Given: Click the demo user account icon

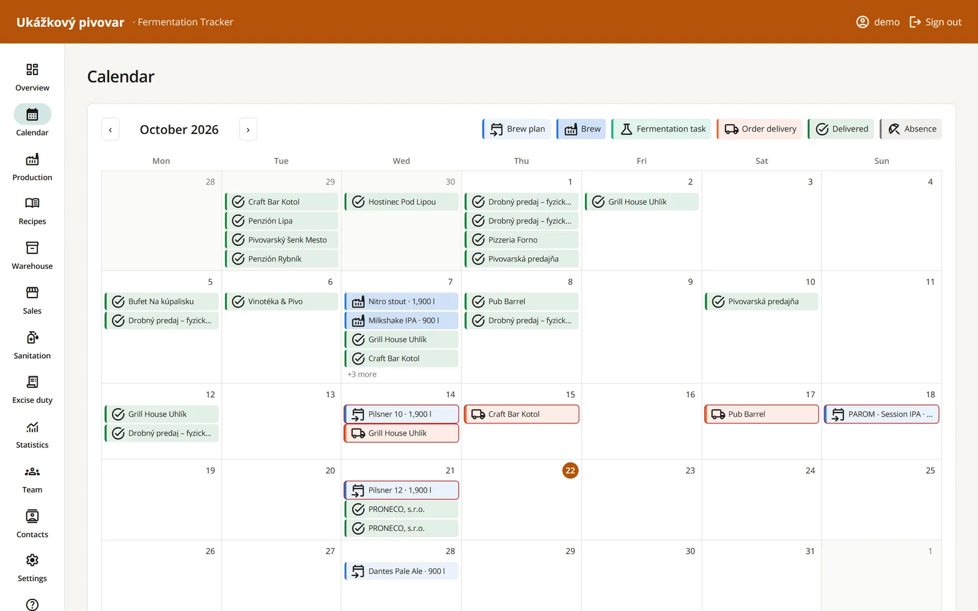Looking at the screenshot, I should tap(862, 22).
